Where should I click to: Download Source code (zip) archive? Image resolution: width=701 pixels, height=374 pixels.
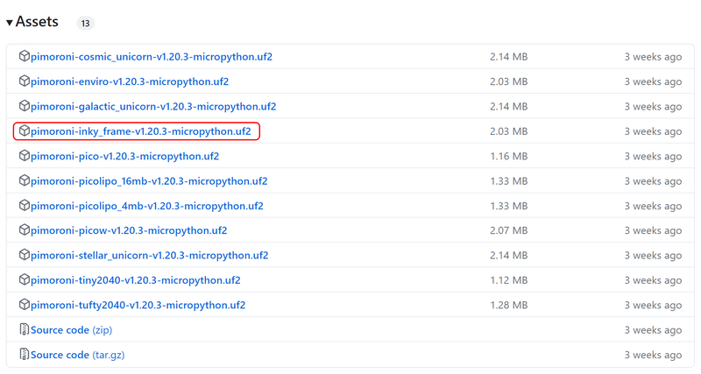click(x=71, y=330)
